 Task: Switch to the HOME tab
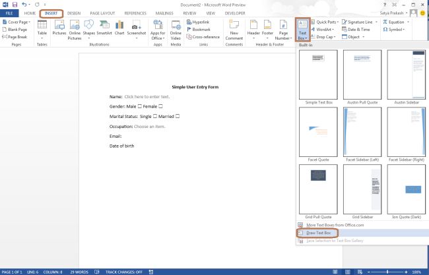[x=30, y=13]
